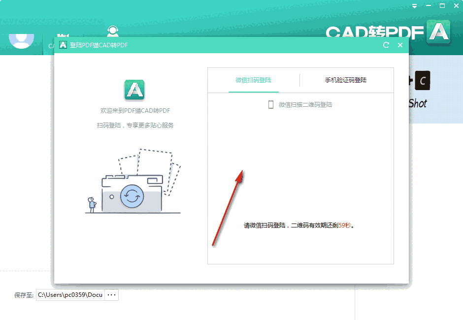
Task: Open the save path browser with the '...' button
Action: point(111,294)
